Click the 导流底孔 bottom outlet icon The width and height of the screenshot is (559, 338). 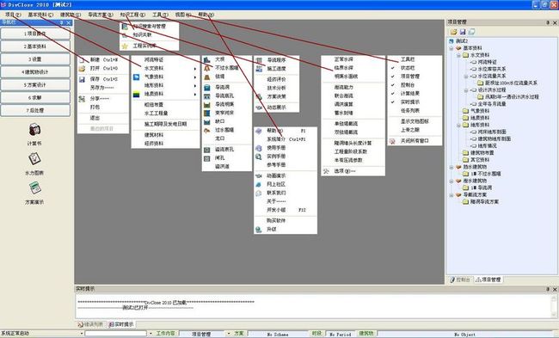click(x=206, y=96)
